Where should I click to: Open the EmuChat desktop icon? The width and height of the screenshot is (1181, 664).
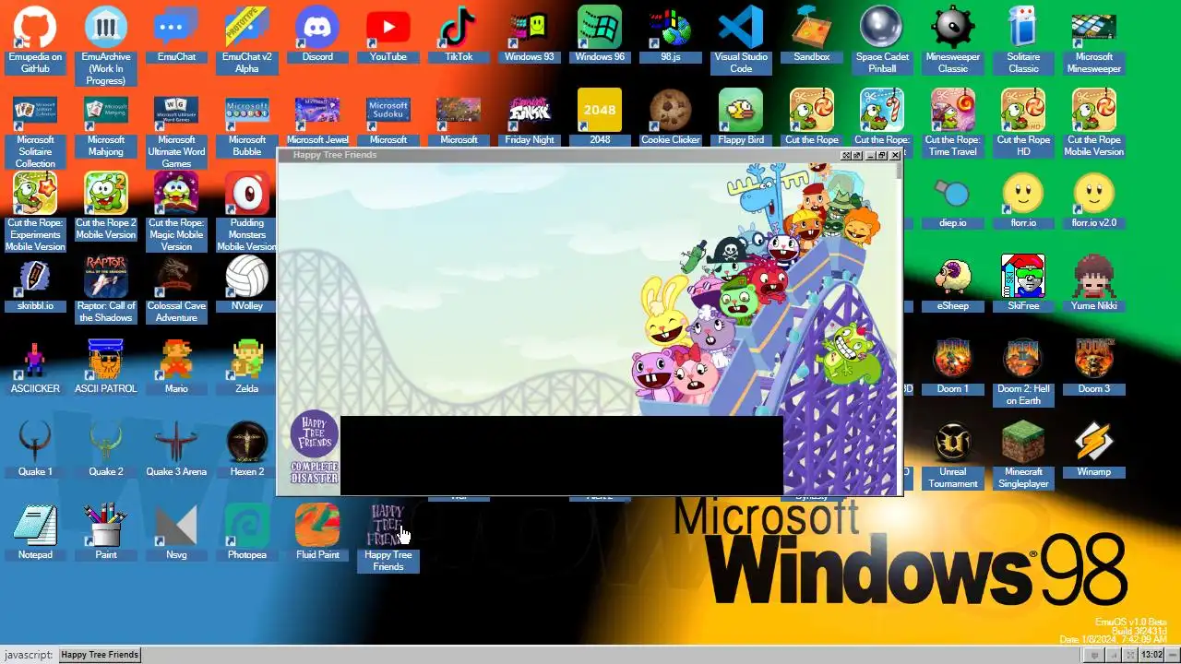pos(176,29)
